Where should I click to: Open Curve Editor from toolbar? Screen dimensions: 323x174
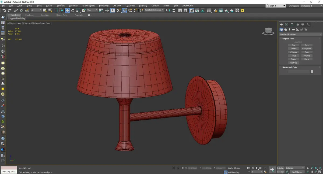(x=197, y=10)
